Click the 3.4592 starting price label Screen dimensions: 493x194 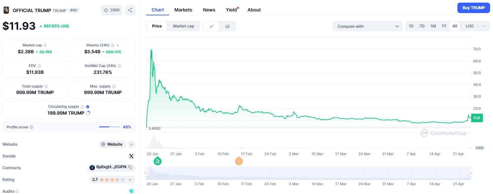pyautogui.click(x=154, y=128)
